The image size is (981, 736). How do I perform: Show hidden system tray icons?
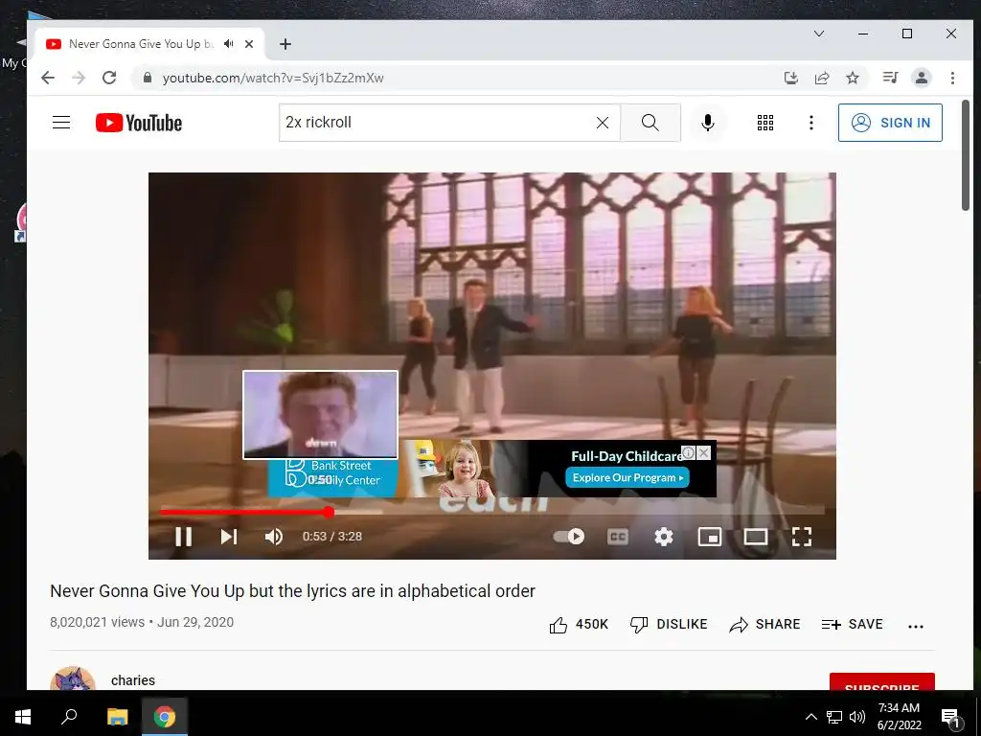click(x=810, y=717)
